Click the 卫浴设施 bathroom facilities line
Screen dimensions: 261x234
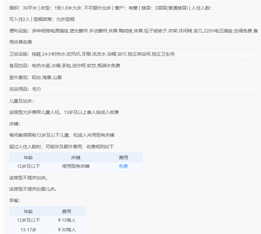coord(92,54)
